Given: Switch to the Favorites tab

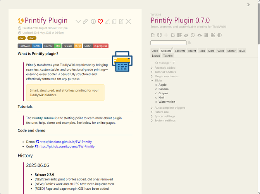Looking at the screenshot, I should click(166, 51).
